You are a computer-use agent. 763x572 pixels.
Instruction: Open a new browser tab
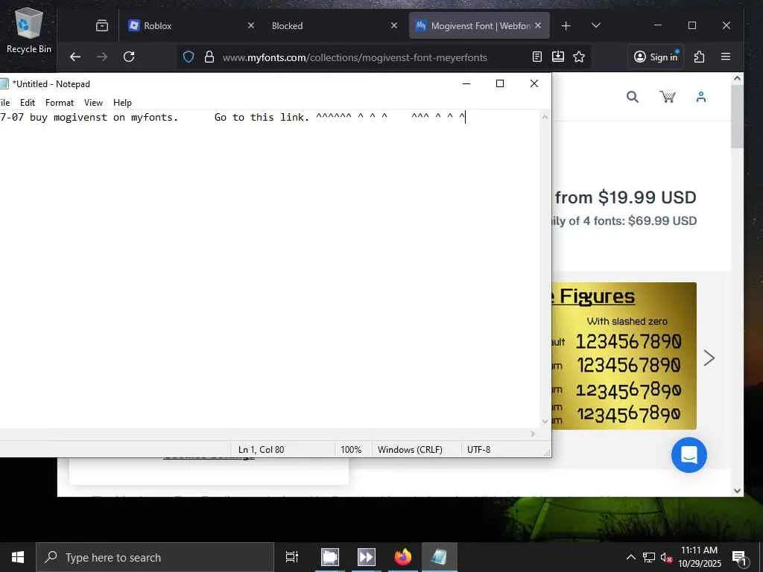tap(566, 26)
